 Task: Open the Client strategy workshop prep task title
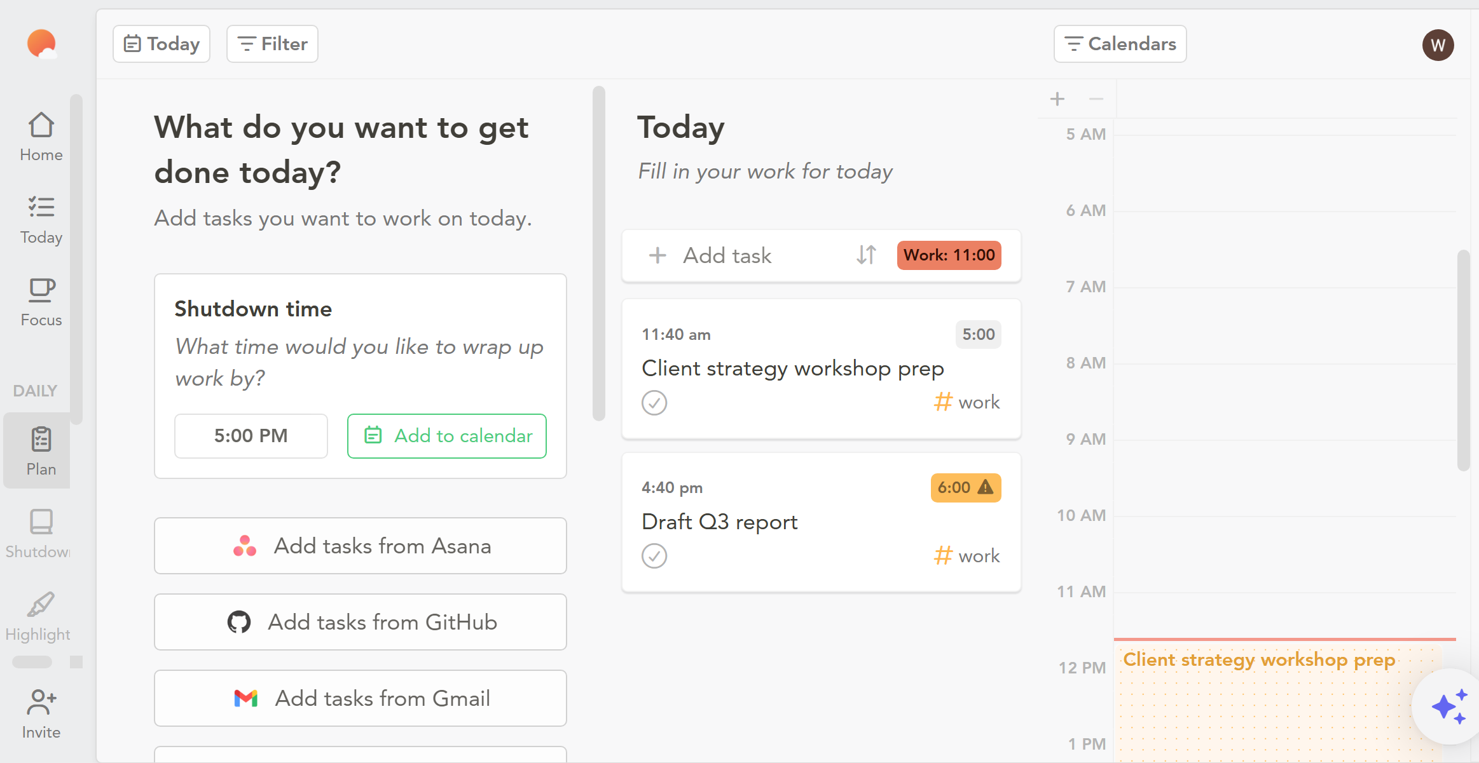click(792, 368)
